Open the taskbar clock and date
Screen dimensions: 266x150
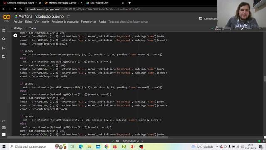pos(250,146)
